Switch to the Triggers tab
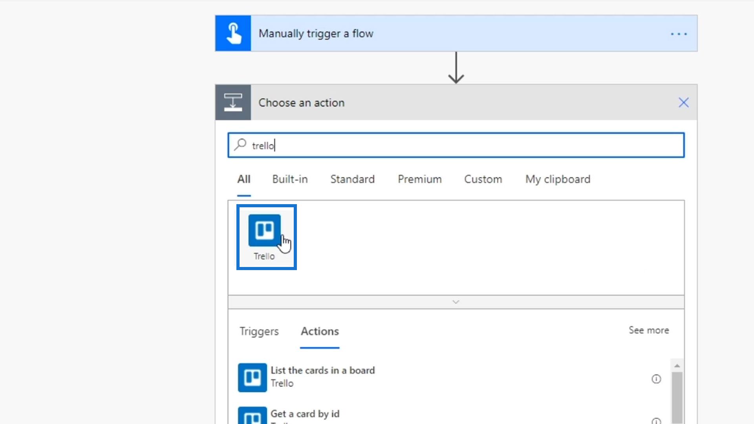Screen dimensions: 754x424 pyautogui.click(x=259, y=331)
